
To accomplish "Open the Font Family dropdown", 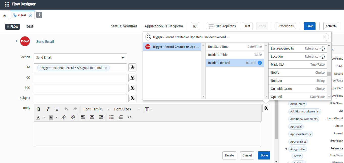I will point(96,109).
